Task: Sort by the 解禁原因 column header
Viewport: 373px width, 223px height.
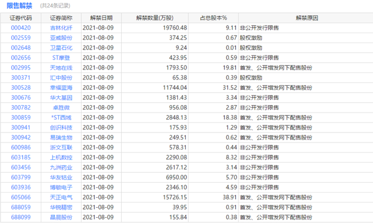Action: 307,18
